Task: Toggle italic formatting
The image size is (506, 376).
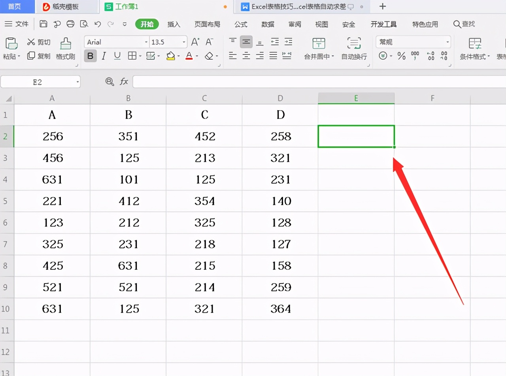Action: 104,56
